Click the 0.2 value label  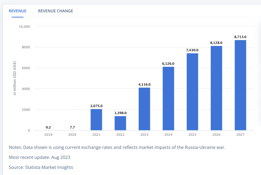[x=48, y=127]
